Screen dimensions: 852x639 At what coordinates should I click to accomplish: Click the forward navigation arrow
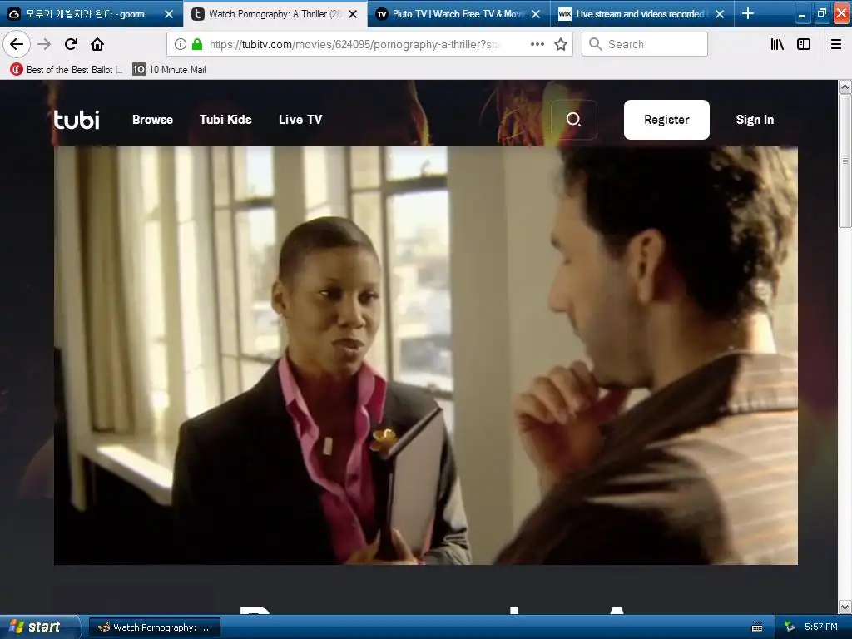click(44, 44)
